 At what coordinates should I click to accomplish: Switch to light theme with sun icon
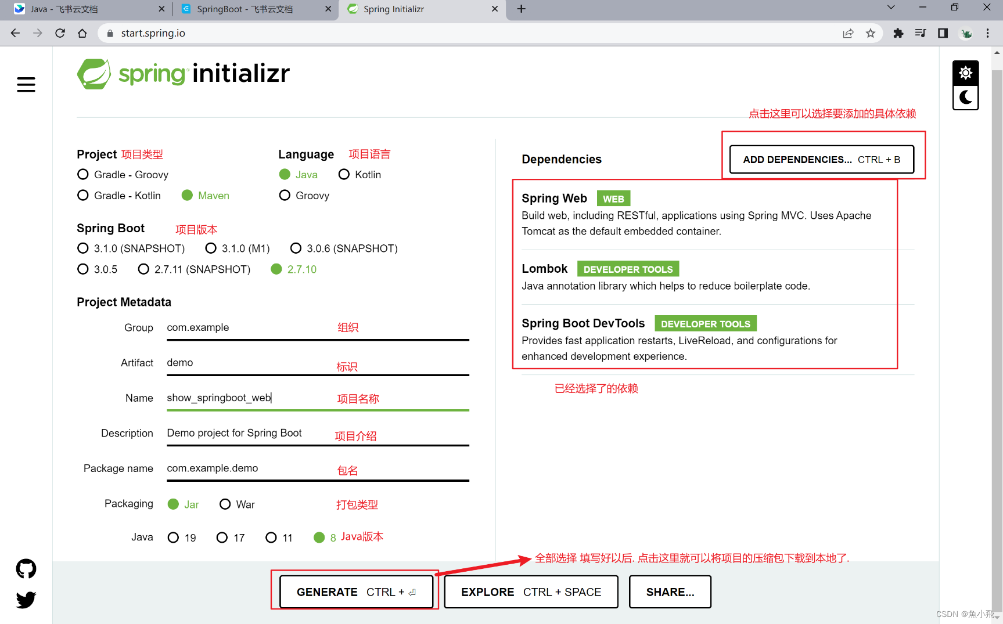[965, 73]
